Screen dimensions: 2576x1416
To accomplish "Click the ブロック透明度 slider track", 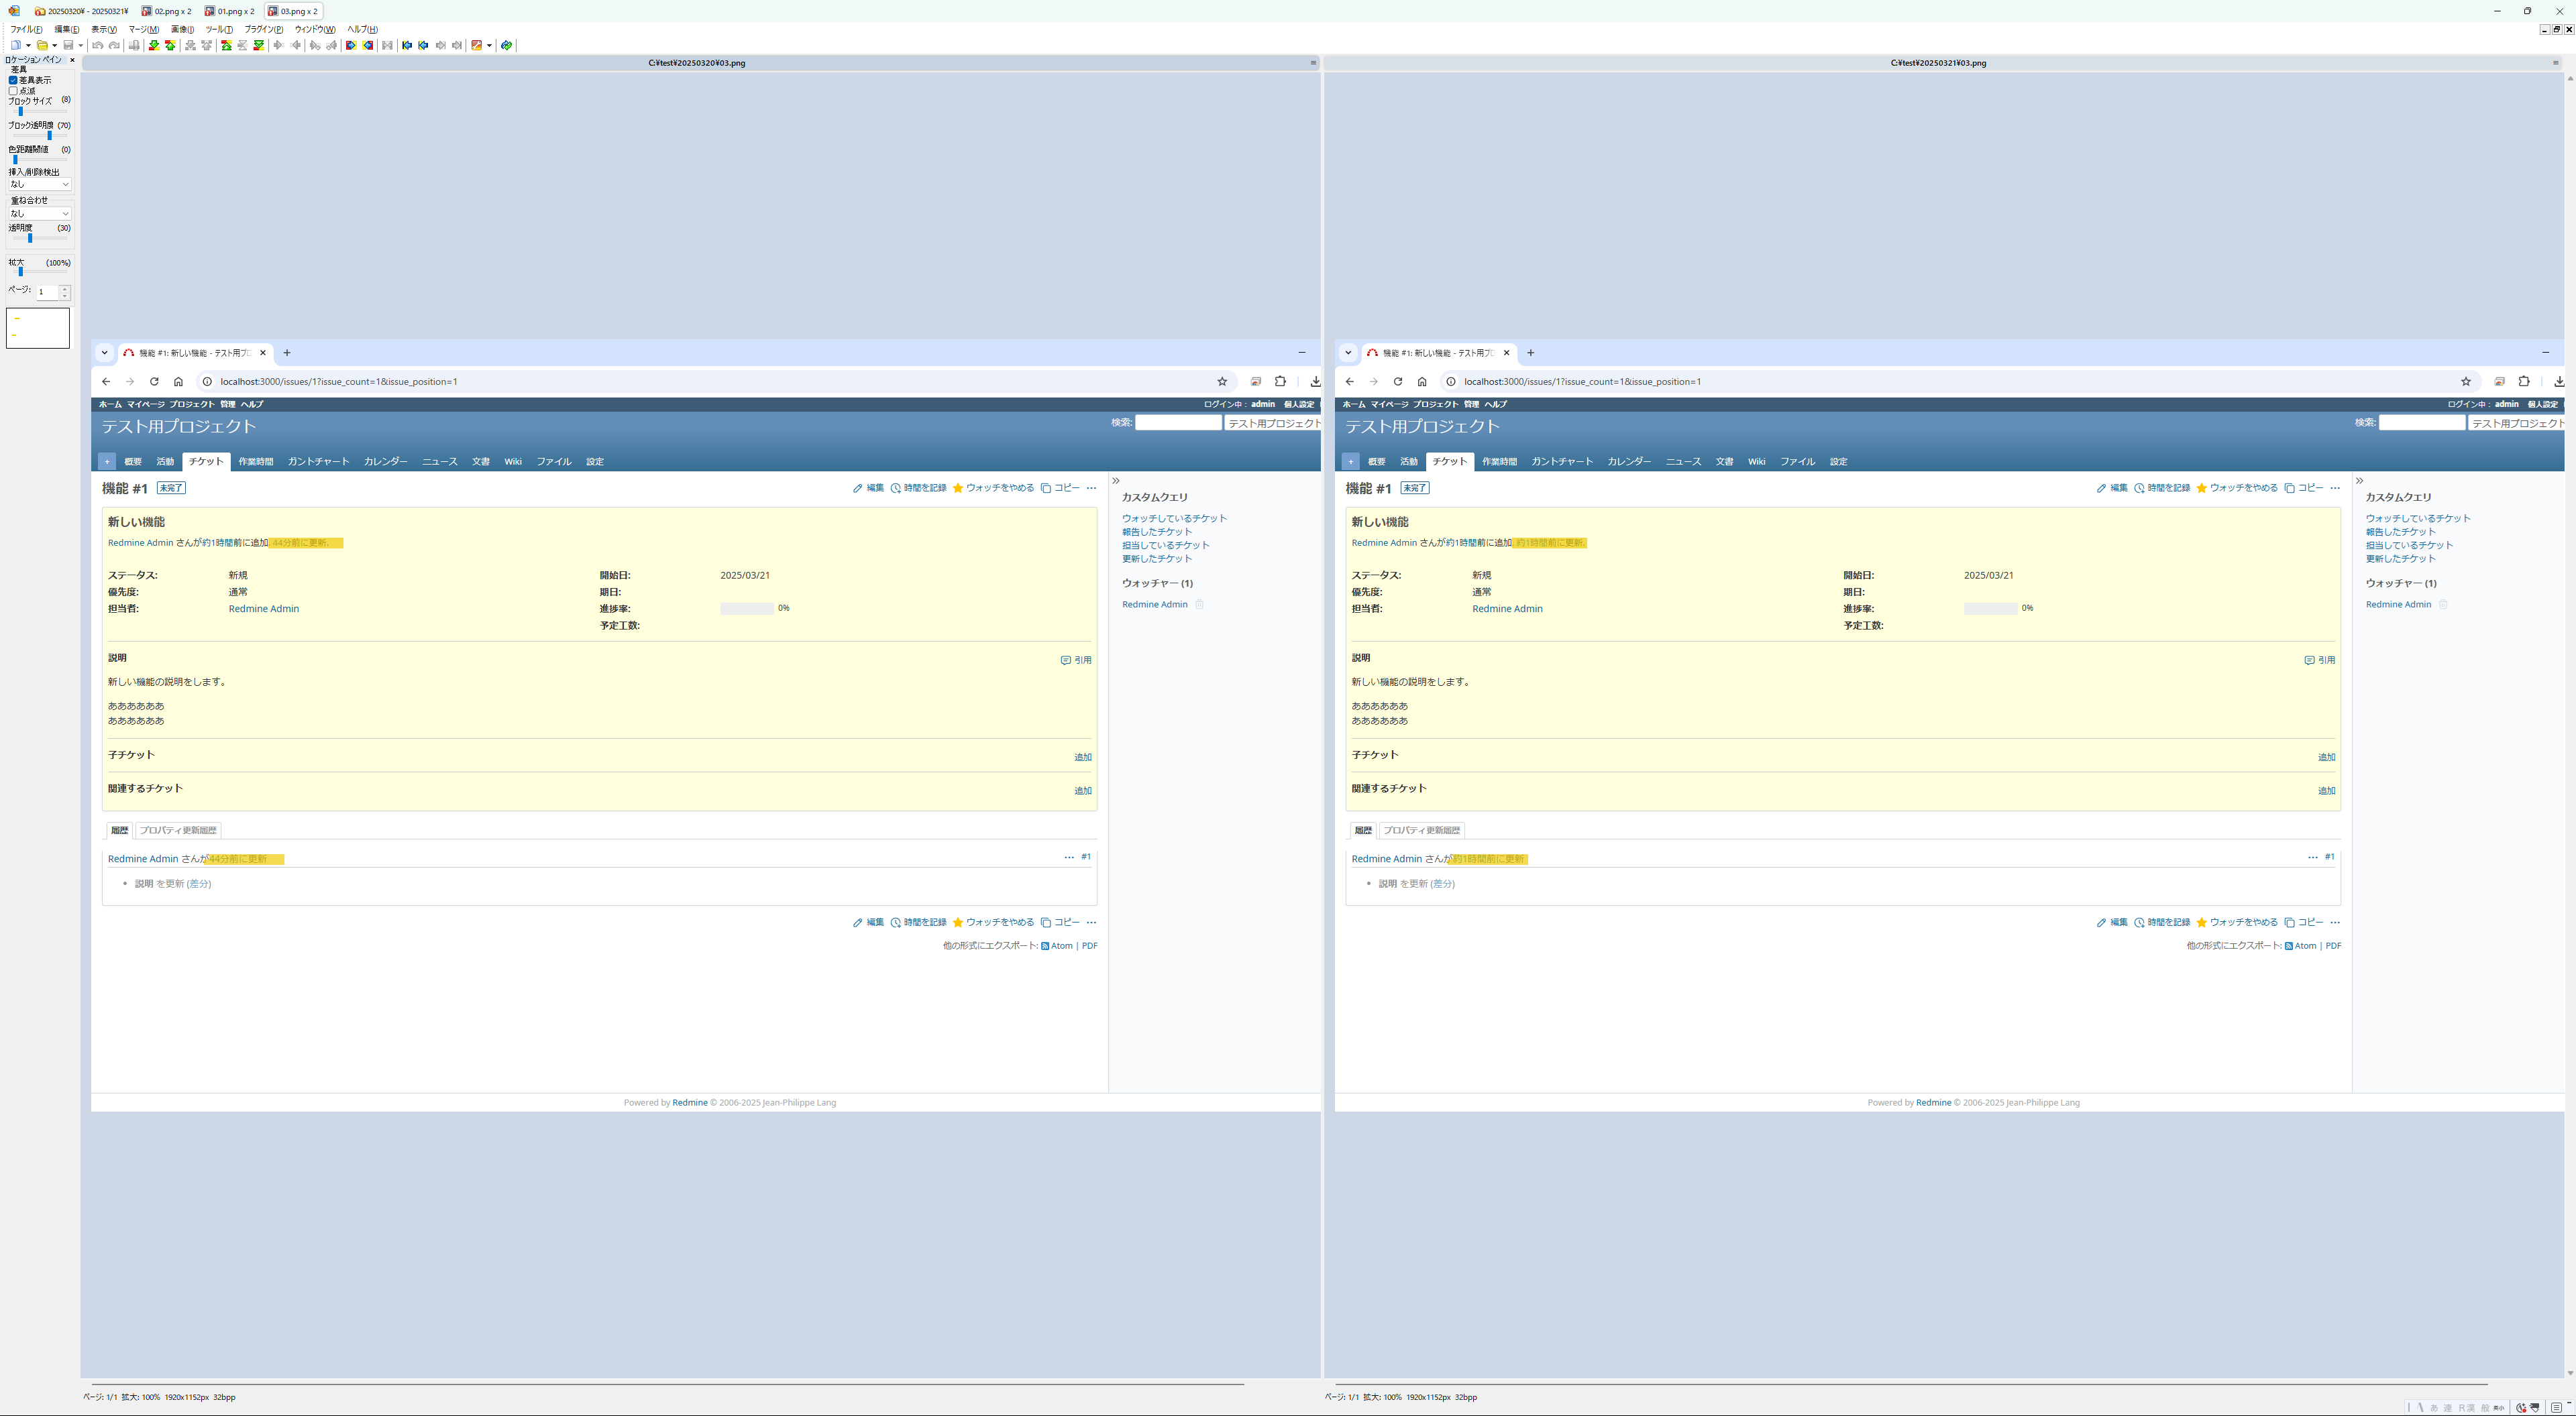I will pyautogui.click(x=38, y=135).
